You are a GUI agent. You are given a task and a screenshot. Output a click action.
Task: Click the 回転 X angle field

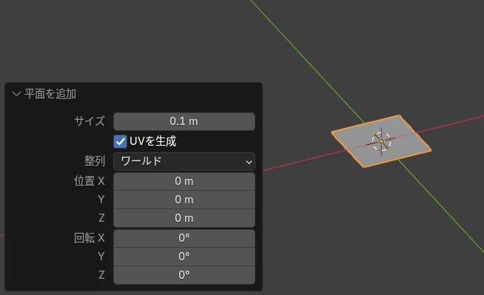[x=184, y=238]
